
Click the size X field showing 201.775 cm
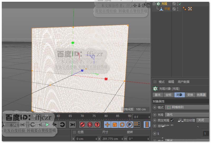tap(112, 139)
